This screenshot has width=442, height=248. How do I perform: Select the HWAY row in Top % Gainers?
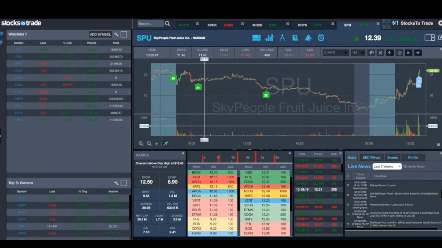pos(68,205)
